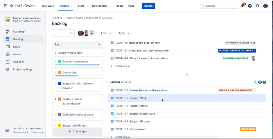Open the Apps menu
273x139 pixels.
click(132, 6)
